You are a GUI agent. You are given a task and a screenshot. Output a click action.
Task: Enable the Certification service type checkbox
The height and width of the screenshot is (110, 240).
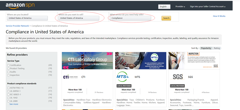[x=9, y=65]
